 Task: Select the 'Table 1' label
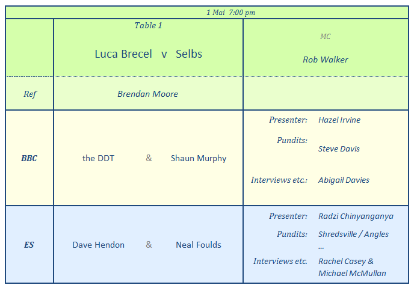pyautogui.click(x=148, y=25)
